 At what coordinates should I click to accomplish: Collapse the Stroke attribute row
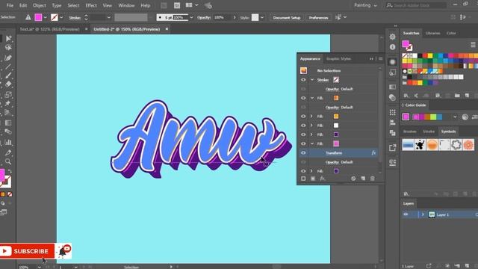312,80
